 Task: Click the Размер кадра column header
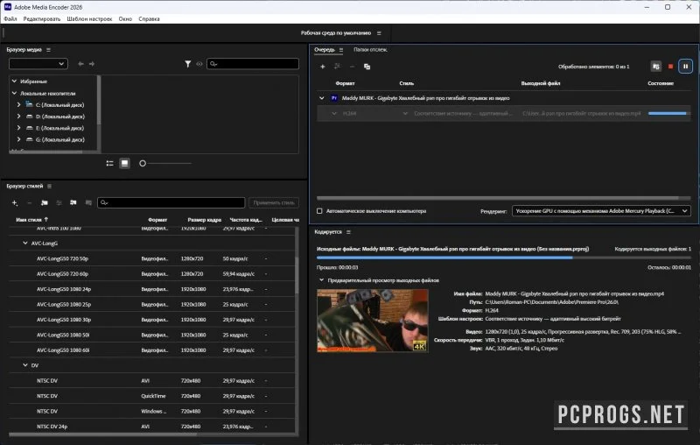point(205,220)
